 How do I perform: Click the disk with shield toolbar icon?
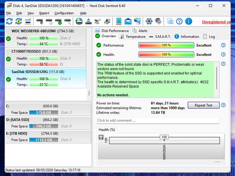click(40, 21)
